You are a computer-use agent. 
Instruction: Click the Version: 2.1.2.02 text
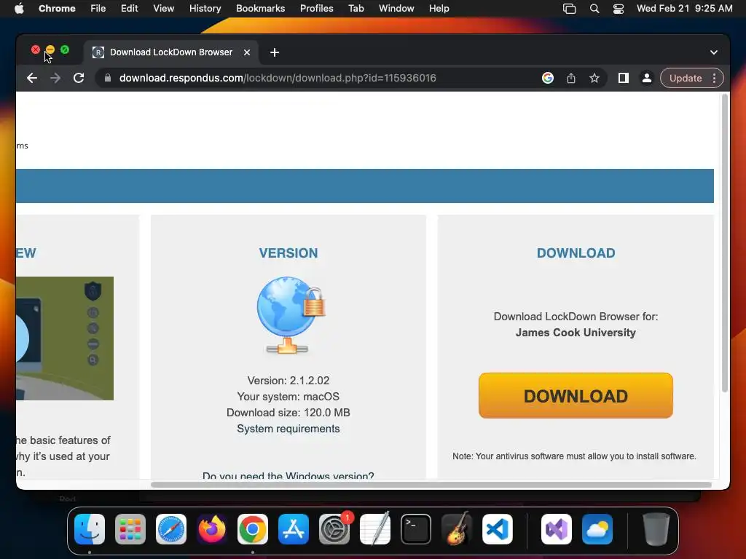pyautogui.click(x=288, y=380)
